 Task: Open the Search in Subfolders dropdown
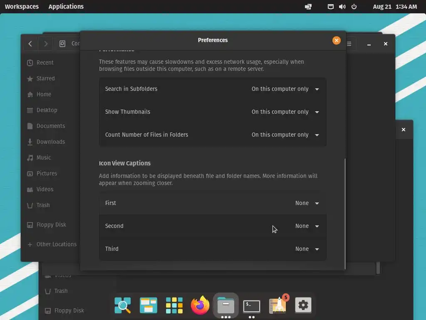(x=285, y=89)
